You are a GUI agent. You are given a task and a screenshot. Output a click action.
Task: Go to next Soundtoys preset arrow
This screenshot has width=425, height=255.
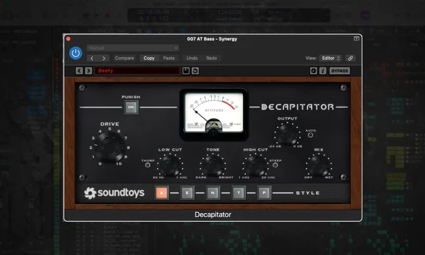89,71
